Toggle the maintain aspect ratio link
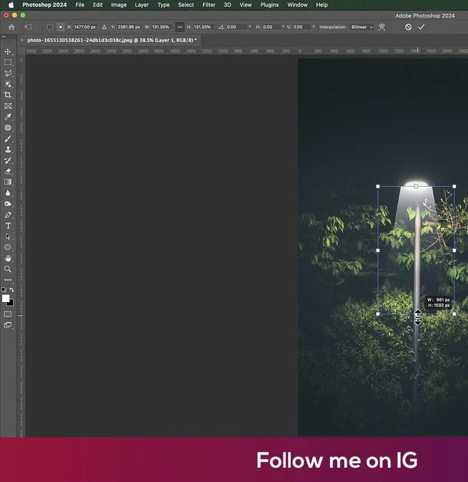Screen dimensions: 468x482 point(179,27)
